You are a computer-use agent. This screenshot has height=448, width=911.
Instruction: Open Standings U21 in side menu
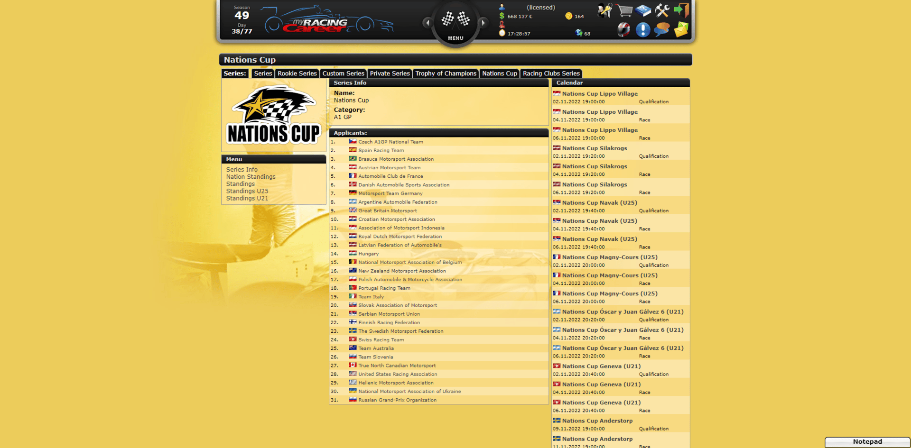pyautogui.click(x=247, y=198)
